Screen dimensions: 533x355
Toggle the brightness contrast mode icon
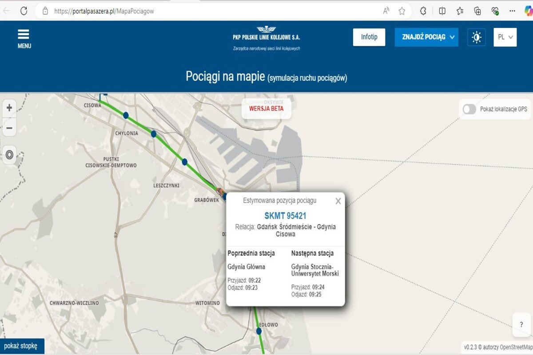click(x=477, y=37)
